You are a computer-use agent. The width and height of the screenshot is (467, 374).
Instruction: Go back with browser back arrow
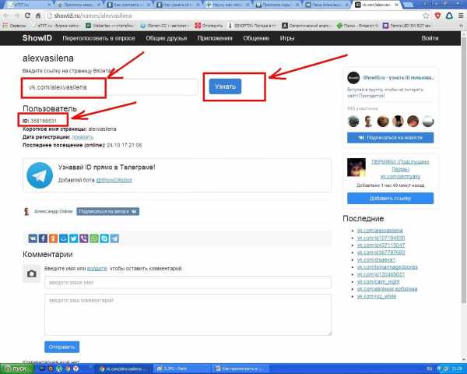coord(6,16)
